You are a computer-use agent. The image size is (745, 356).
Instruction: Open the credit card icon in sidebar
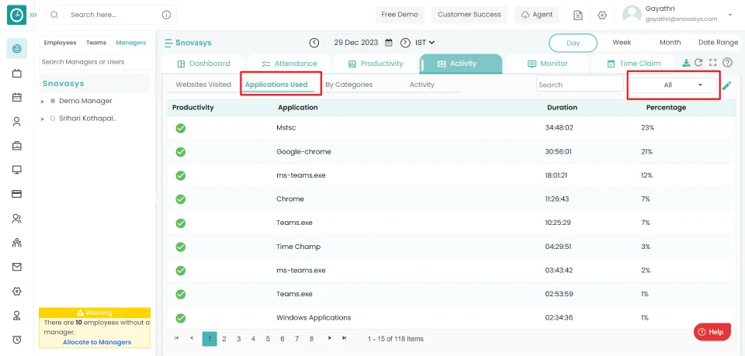(x=16, y=194)
